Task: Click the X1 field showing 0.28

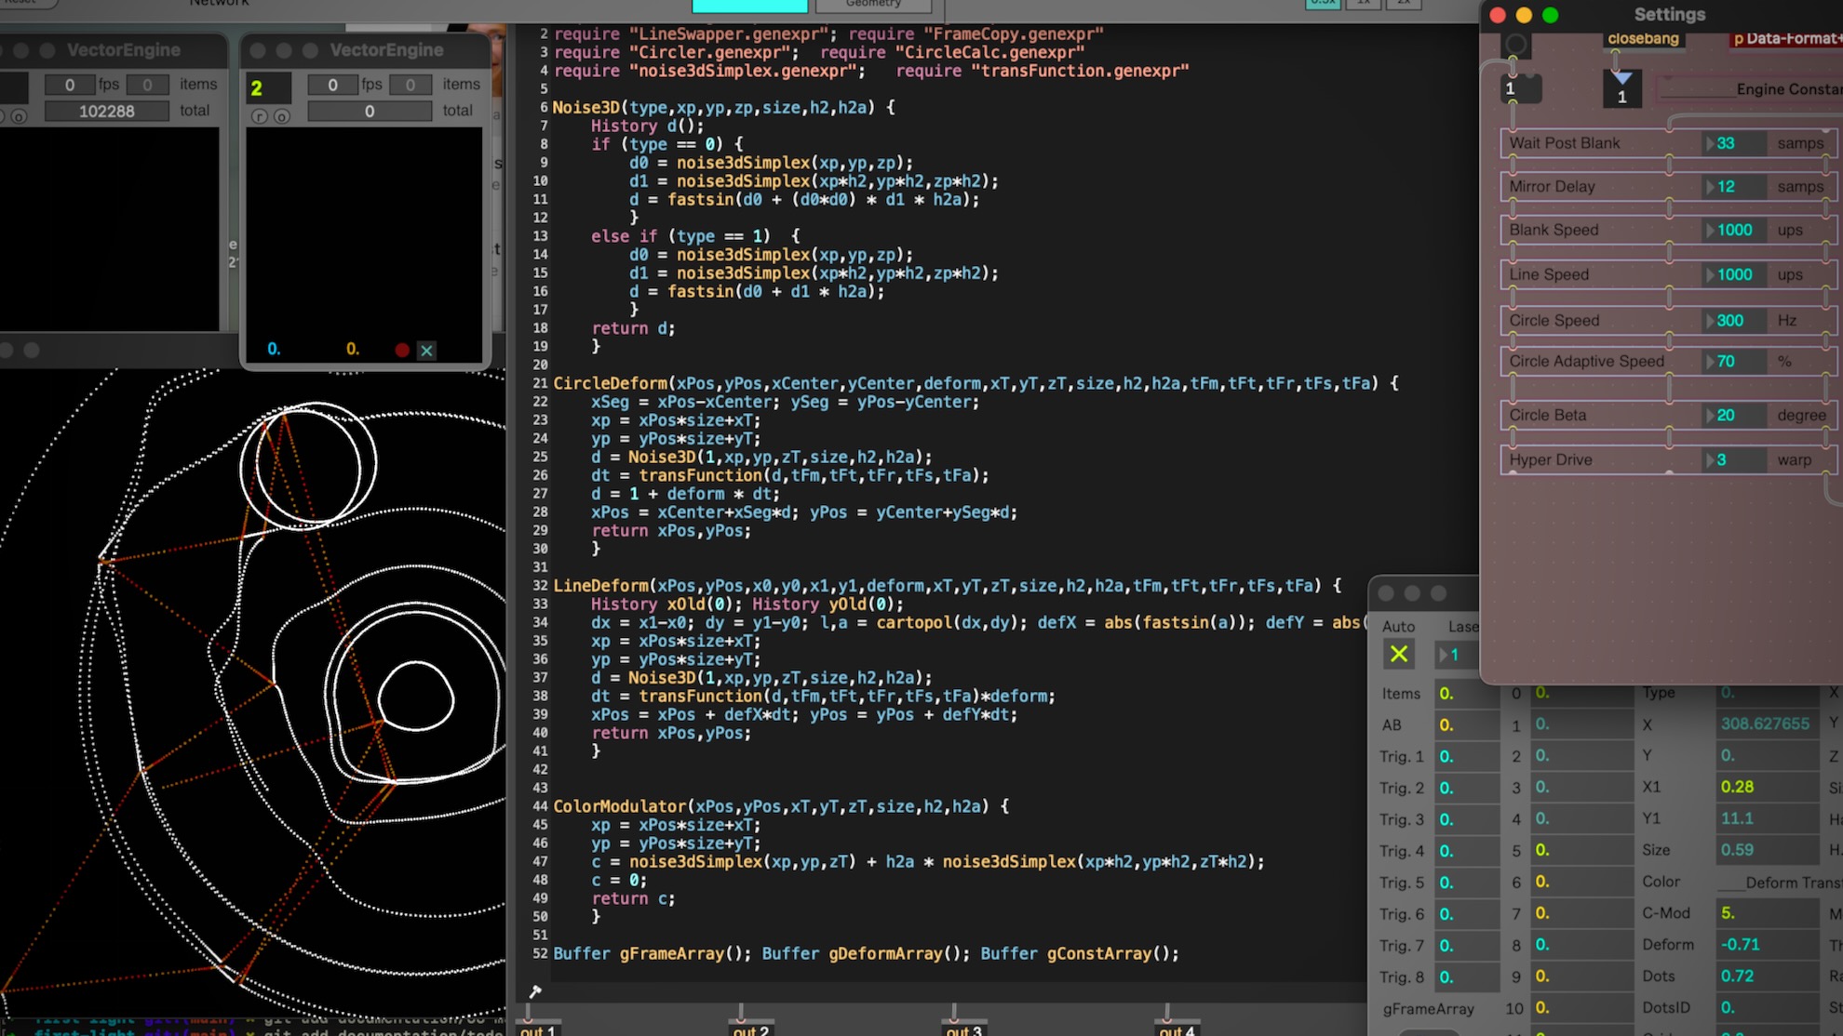Action: (x=1739, y=787)
